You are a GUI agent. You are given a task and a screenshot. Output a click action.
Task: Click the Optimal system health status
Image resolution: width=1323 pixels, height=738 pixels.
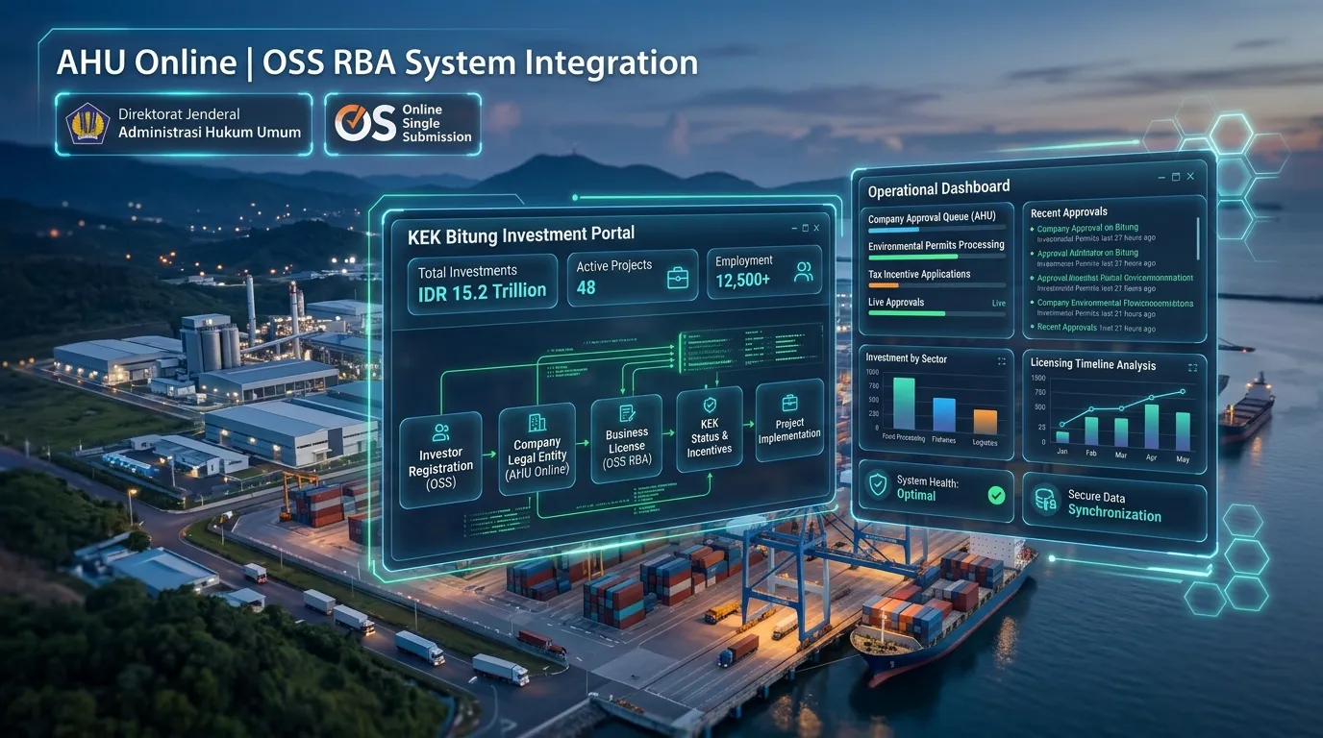tap(916, 495)
